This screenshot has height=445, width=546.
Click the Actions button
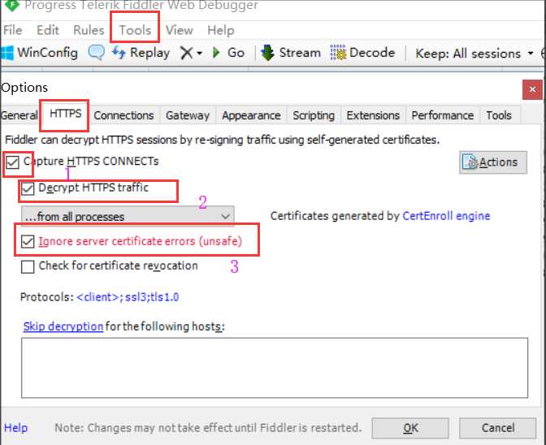tap(493, 162)
